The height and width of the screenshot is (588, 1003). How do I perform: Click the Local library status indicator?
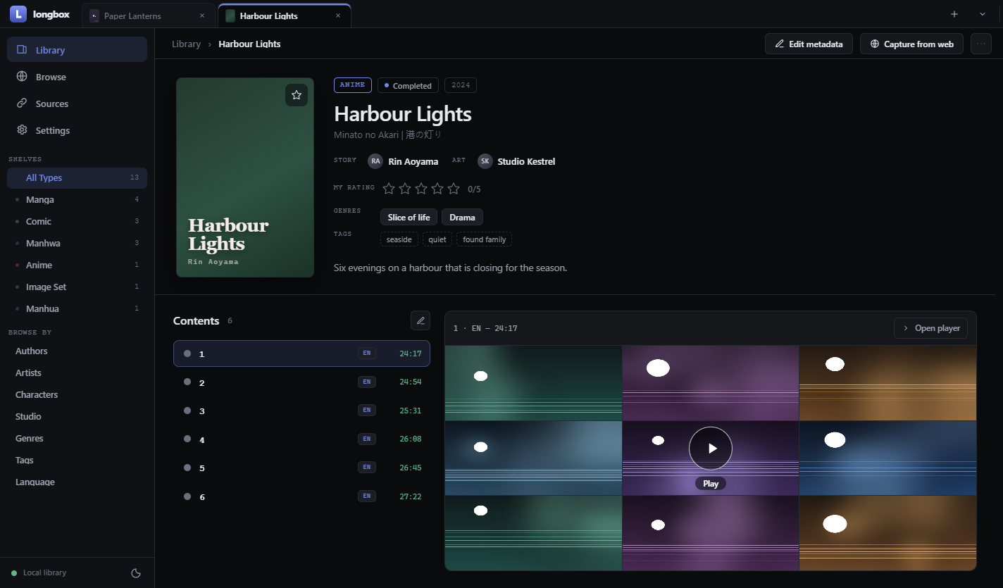click(x=39, y=573)
